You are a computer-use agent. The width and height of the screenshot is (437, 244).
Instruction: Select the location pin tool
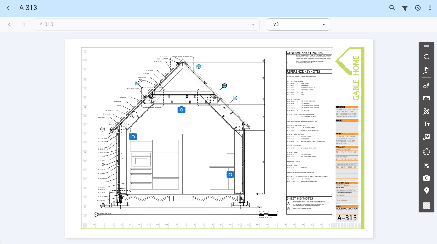[x=427, y=191]
